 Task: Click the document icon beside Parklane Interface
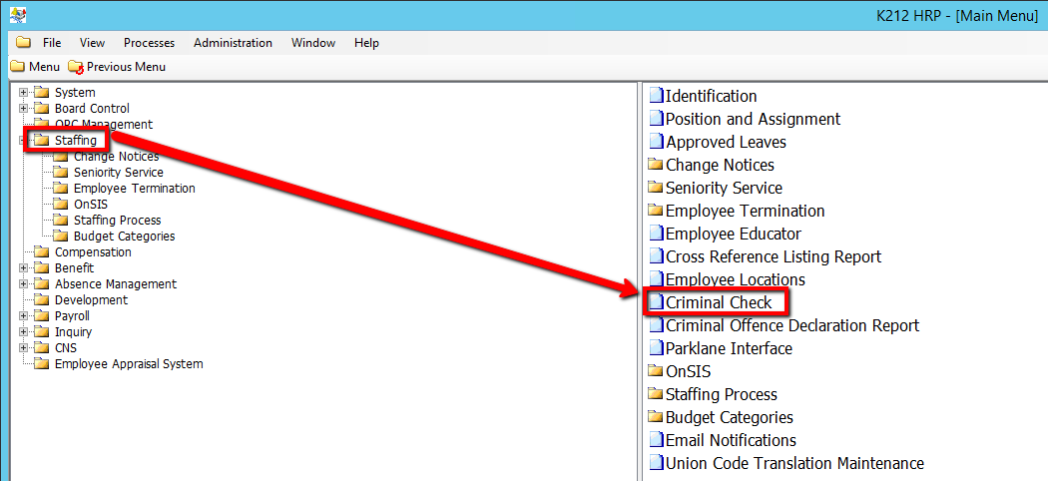point(656,349)
